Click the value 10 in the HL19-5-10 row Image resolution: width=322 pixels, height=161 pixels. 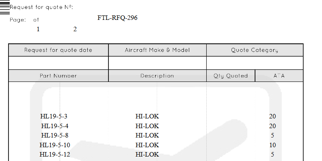pos(272,145)
